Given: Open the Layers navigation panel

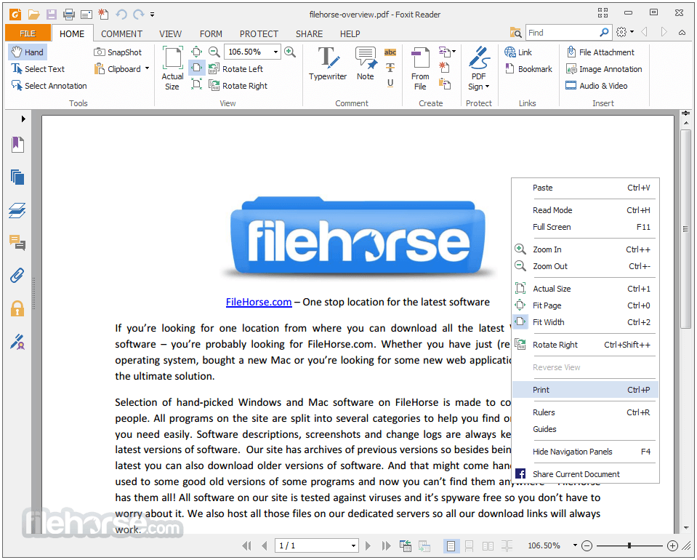Looking at the screenshot, I should tap(17, 210).
